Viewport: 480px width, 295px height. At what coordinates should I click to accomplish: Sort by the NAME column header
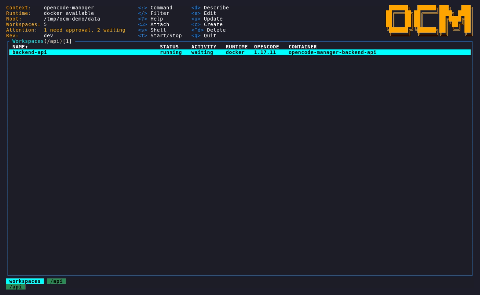[20, 47]
